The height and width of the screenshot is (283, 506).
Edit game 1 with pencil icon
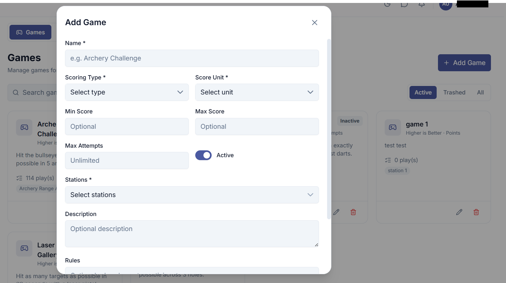[x=459, y=212]
